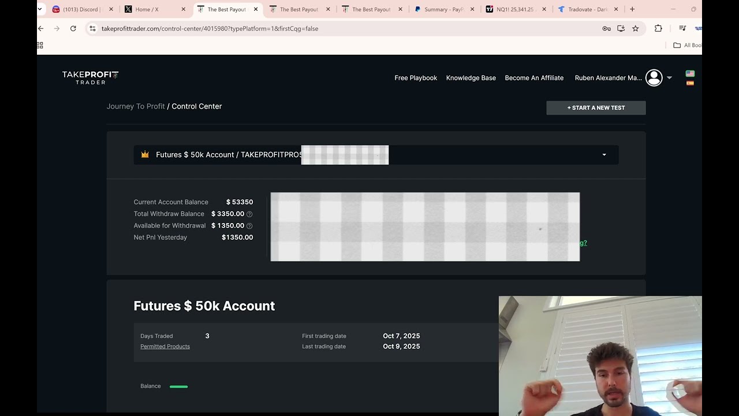The width and height of the screenshot is (739, 416).
Task: Open a new browser tab with the plus icon
Action: (x=632, y=9)
